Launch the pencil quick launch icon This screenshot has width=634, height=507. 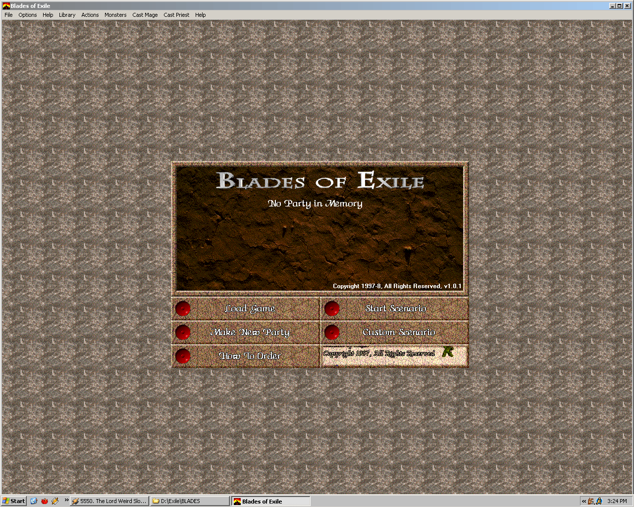[x=55, y=501]
